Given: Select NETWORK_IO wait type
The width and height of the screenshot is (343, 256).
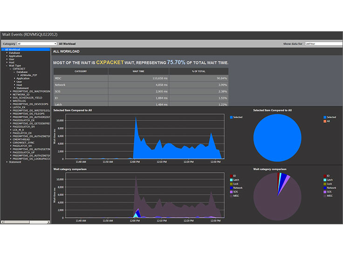Looking at the screenshot, I should pyautogui.click(x=21, y=94).
